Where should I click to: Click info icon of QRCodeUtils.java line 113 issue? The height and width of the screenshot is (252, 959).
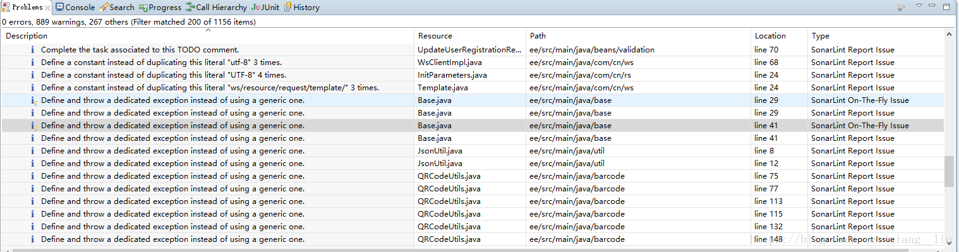tap(33, 201)
